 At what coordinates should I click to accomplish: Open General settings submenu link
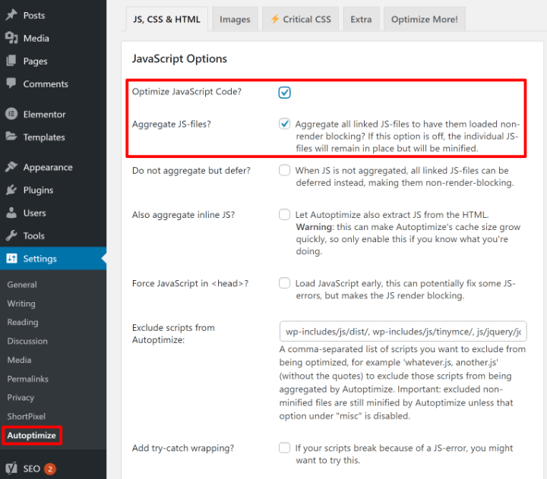pyautogui.click(x=22, y=285)
